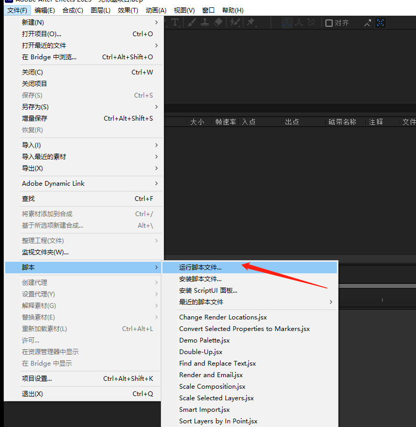Open the 合成(C) menu
The width and height of the screenshot is (416, 427).
(x=73, y=10)
